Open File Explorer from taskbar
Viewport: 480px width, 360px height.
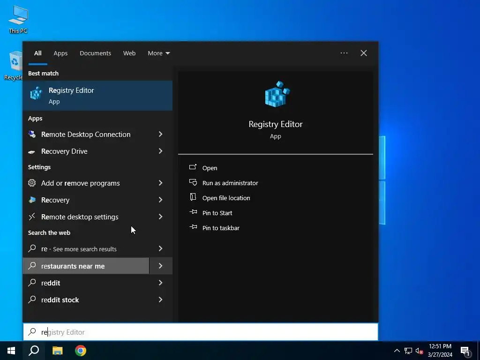pos(57,351)
